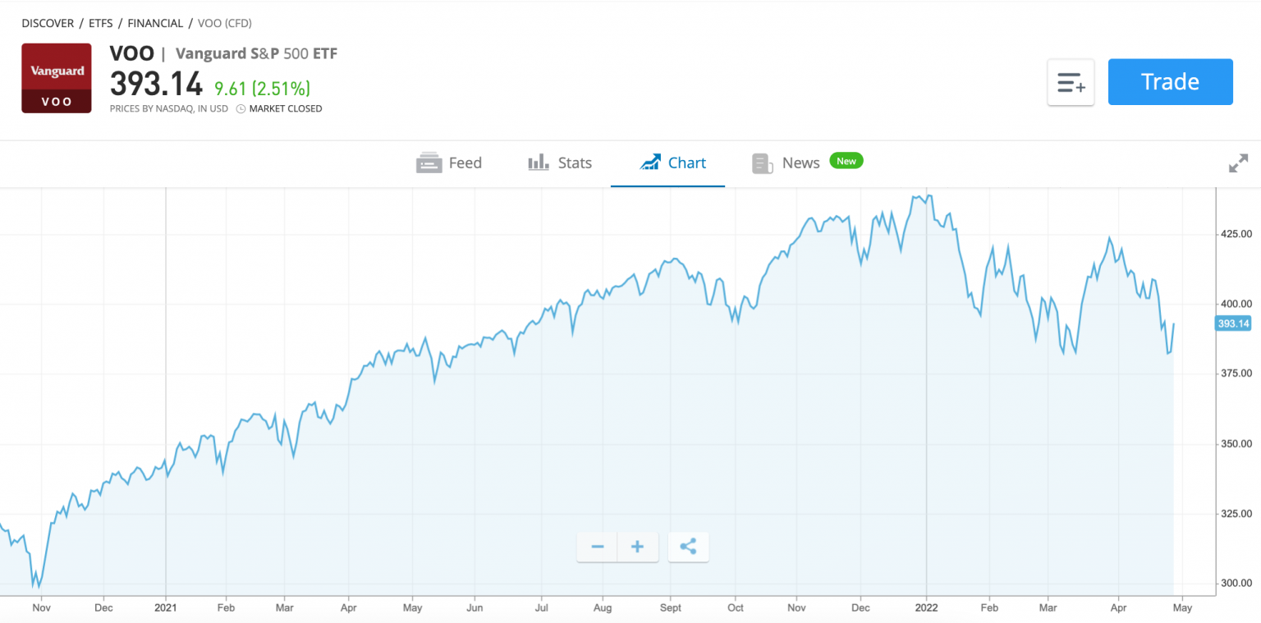Click the Feed printer icon
This screenshot has height=623, width=1261.
(429, 163)
